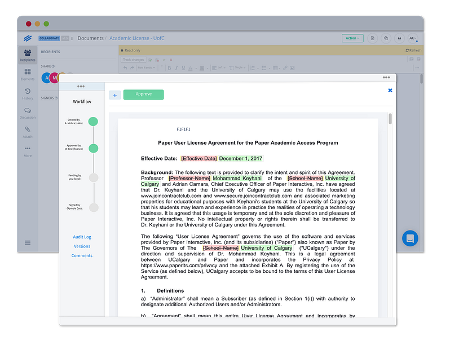Click the font color A icon
The height and width of the screenshot is (339, 450).
[x=190, y=68]
